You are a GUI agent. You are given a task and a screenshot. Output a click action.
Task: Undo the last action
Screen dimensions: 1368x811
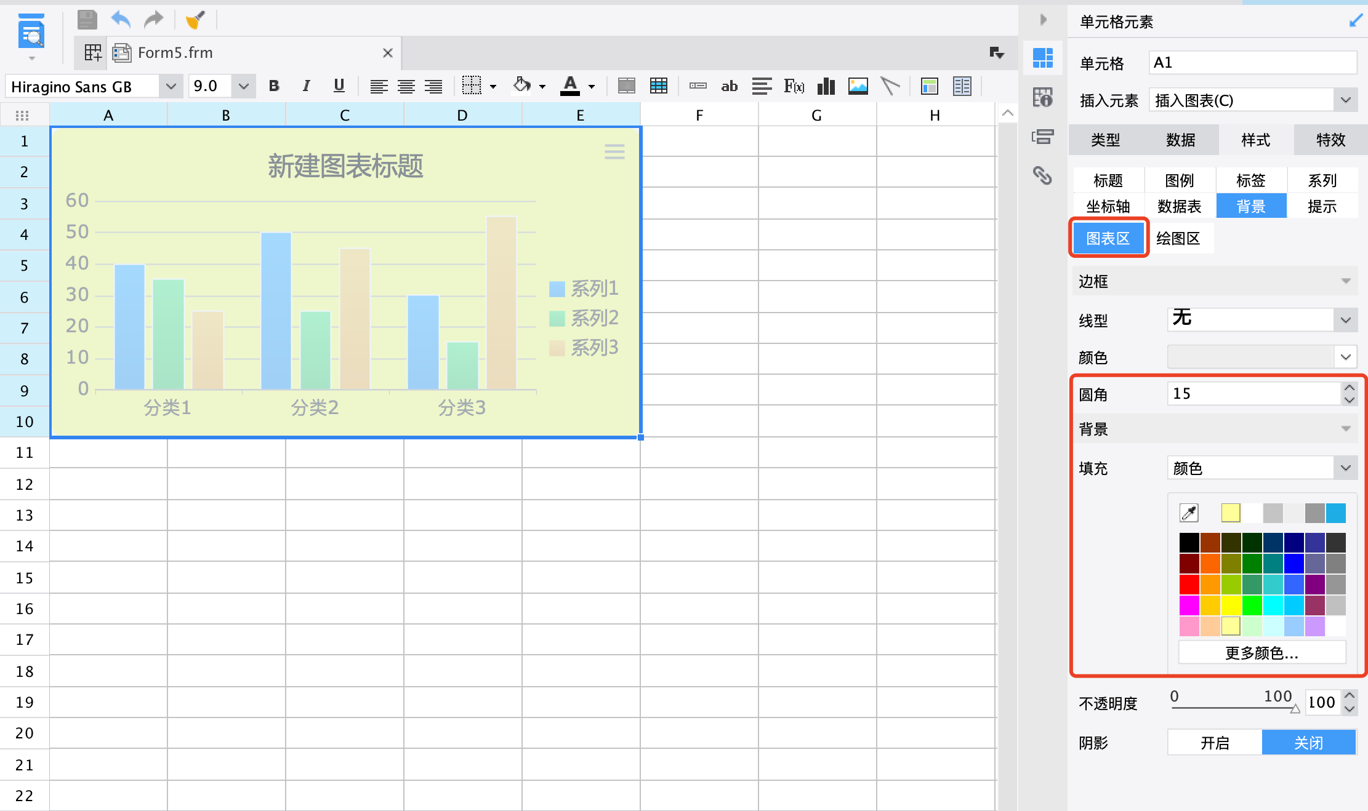pyautogui.click(x=121, y=20)
